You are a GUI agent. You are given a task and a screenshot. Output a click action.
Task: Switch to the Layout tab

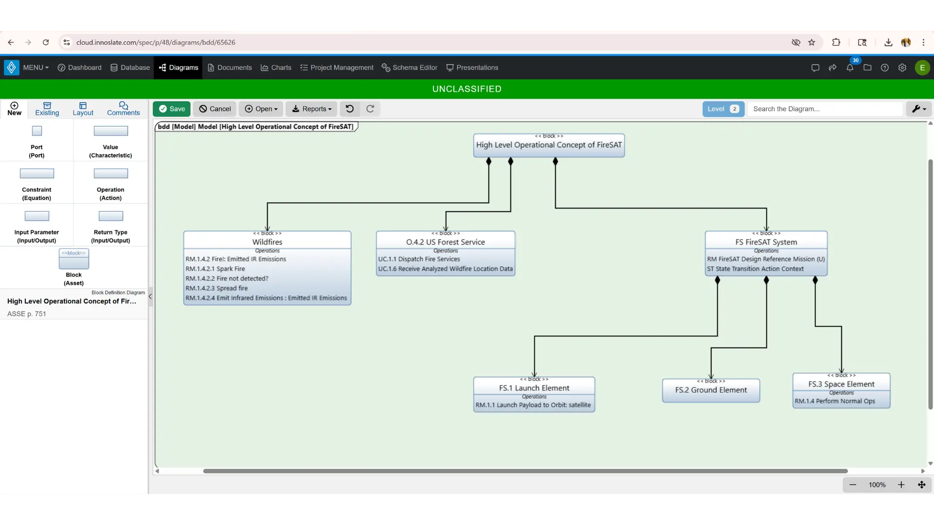click(83, 109)
